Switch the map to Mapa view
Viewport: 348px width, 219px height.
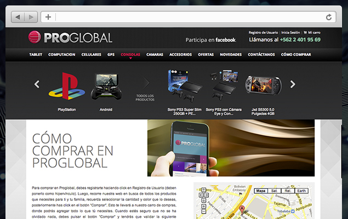261,191
